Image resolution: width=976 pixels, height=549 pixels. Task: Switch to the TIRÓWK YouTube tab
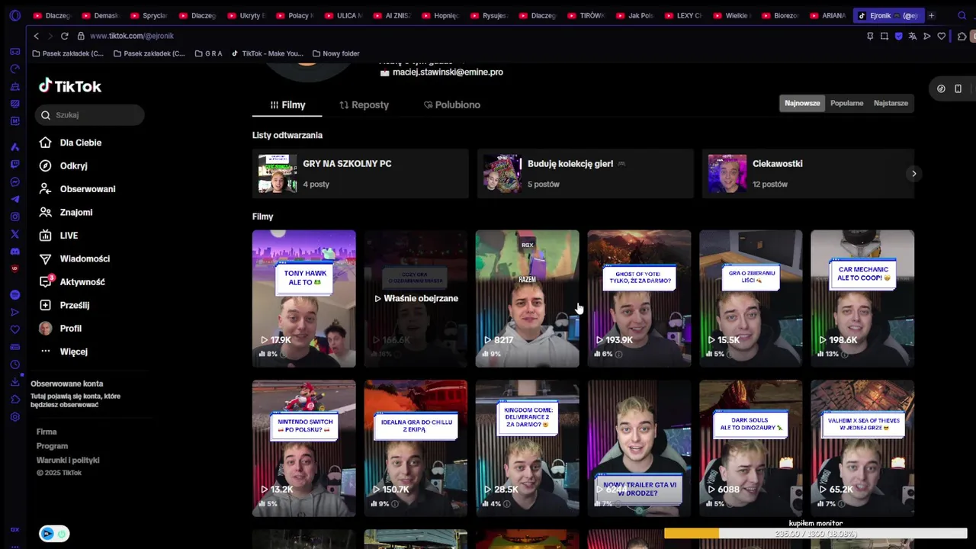[x=586, y=15]
